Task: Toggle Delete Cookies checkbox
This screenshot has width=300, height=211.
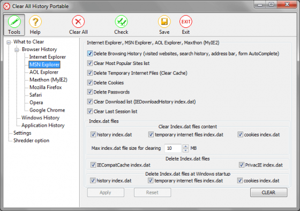Action: pyautogui.click(x=90, y=83)
